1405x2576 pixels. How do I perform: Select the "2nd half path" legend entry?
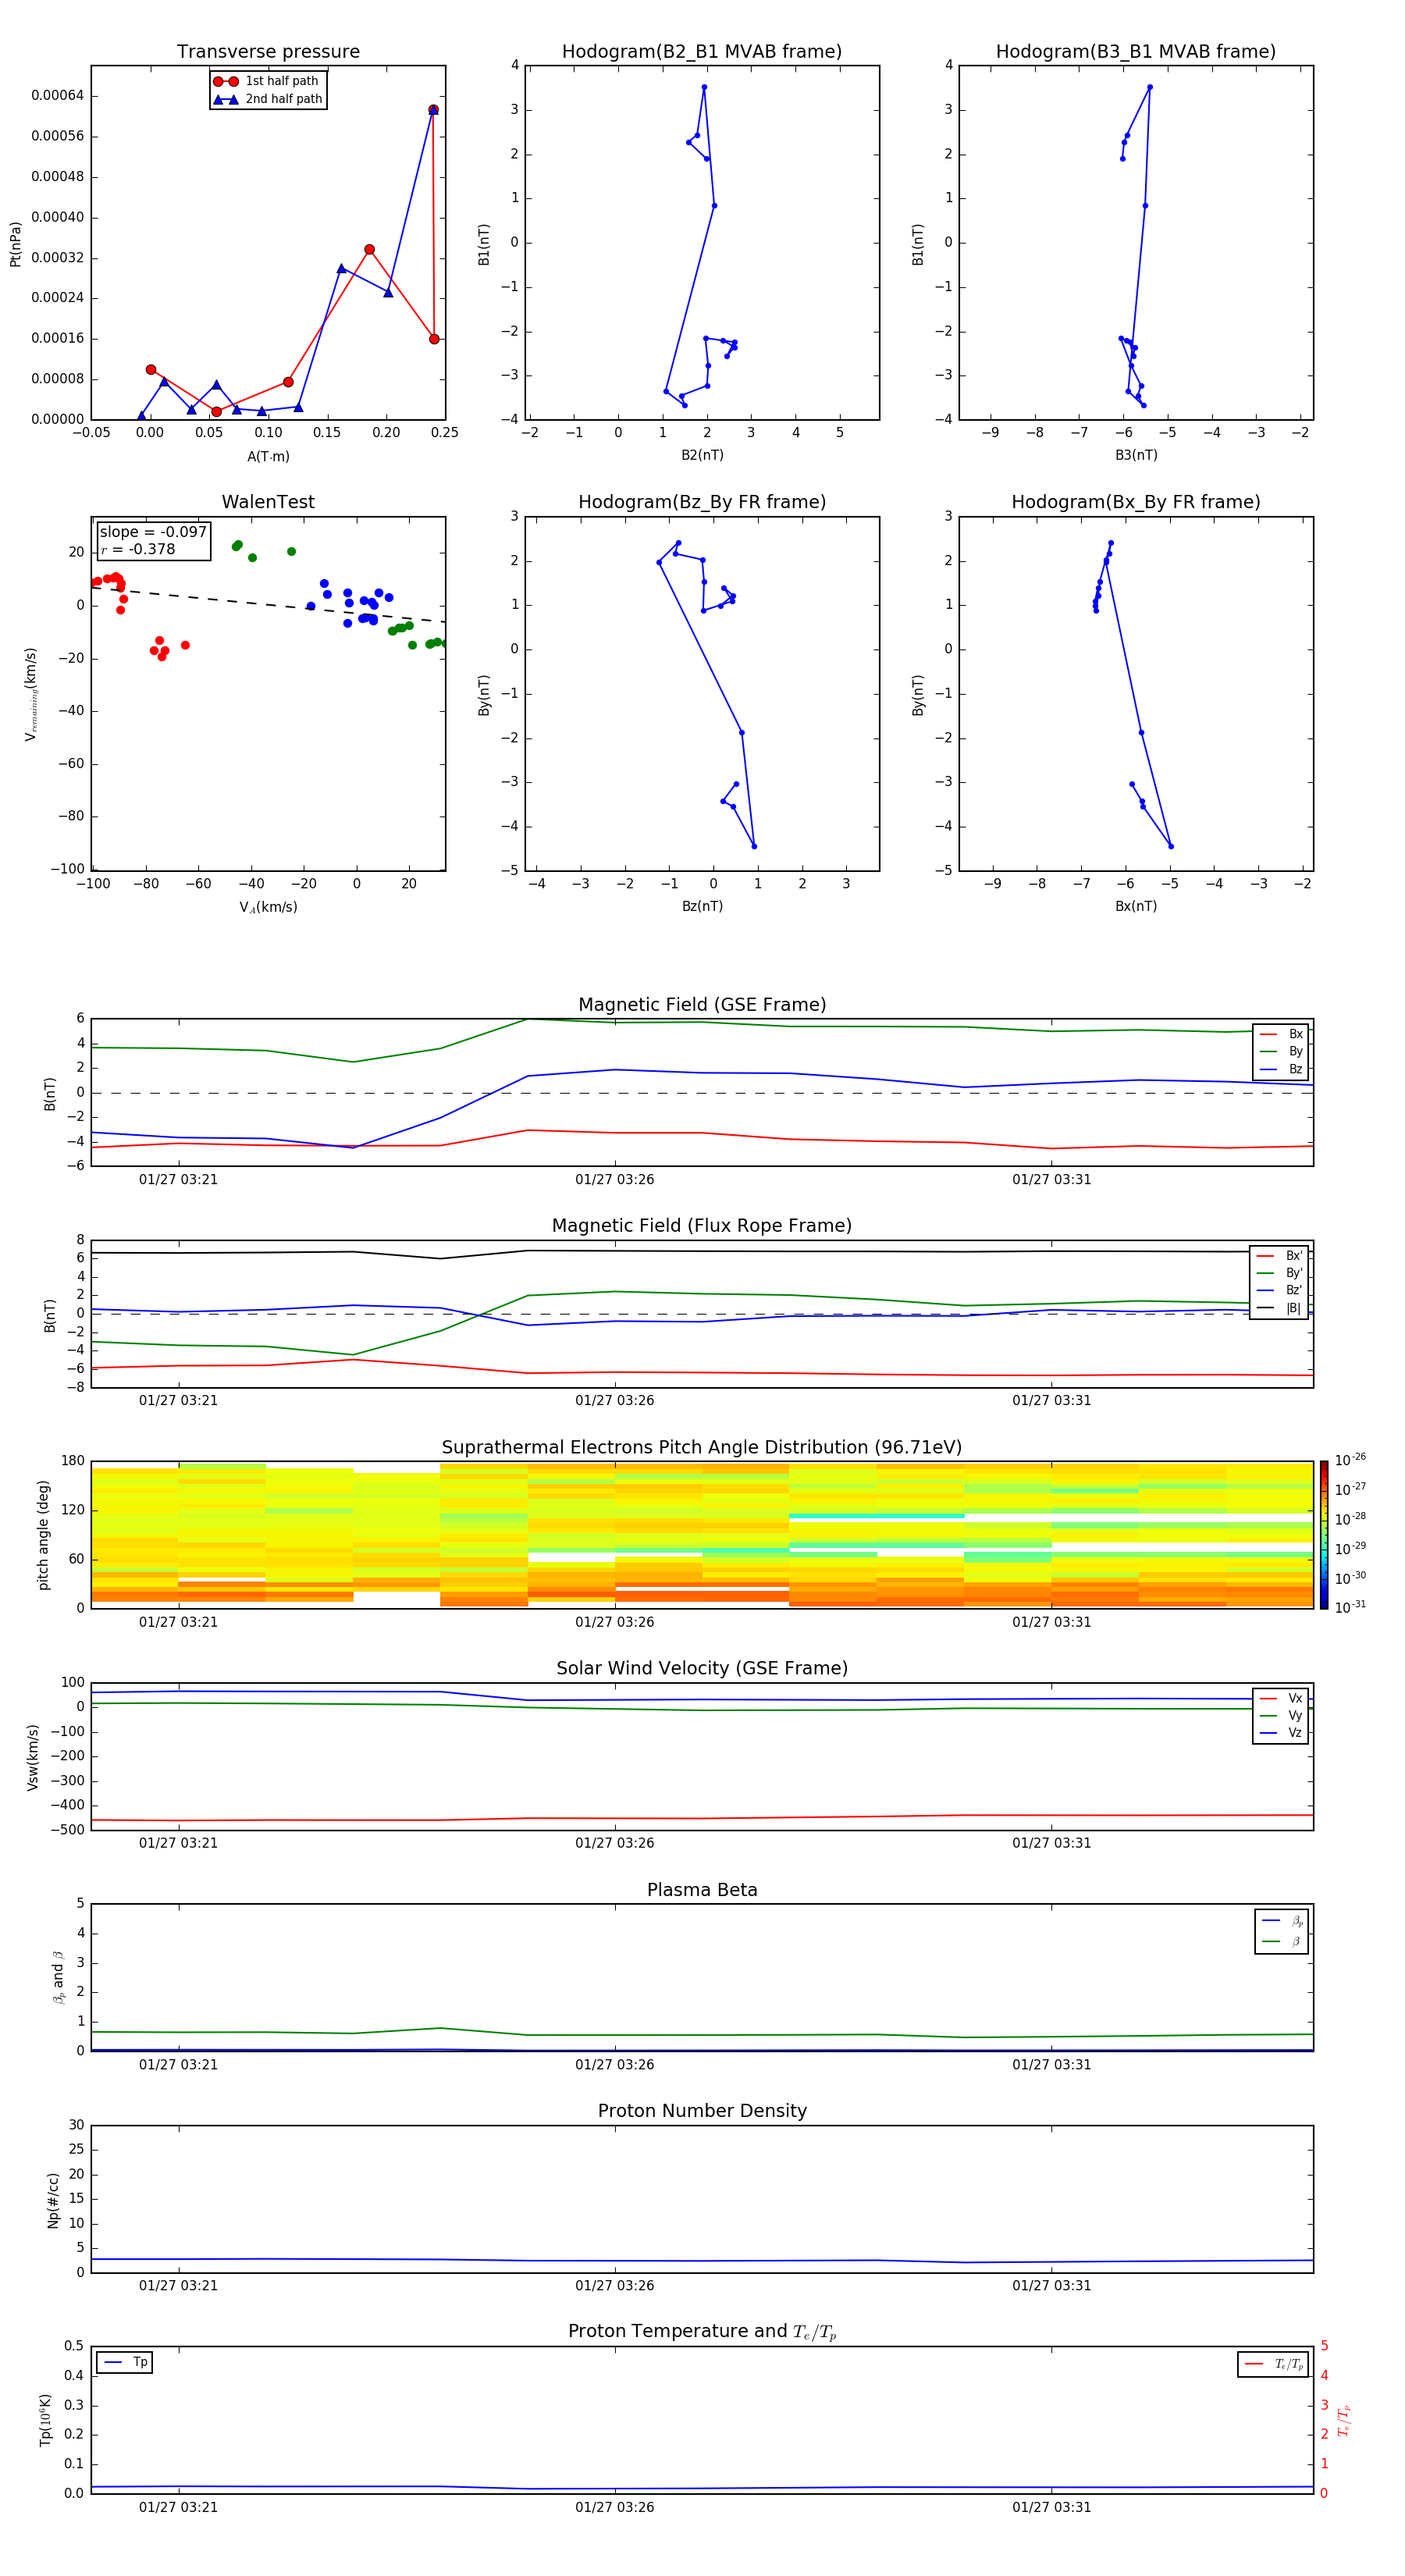(x=268, y=99)
